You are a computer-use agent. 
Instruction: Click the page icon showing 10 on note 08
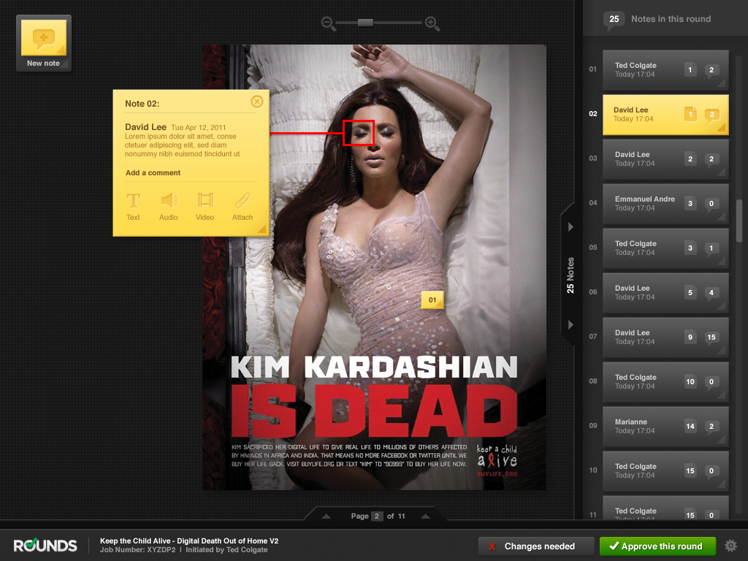690,381
